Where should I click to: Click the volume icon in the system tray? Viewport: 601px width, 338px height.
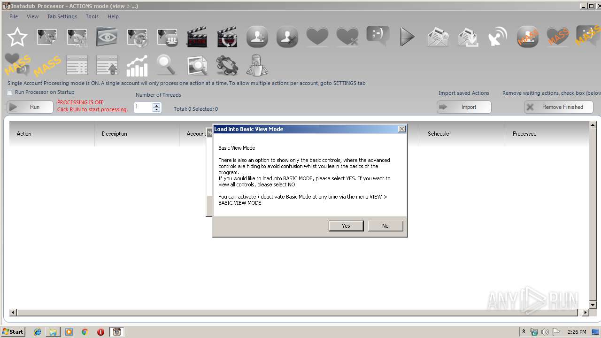545,332
